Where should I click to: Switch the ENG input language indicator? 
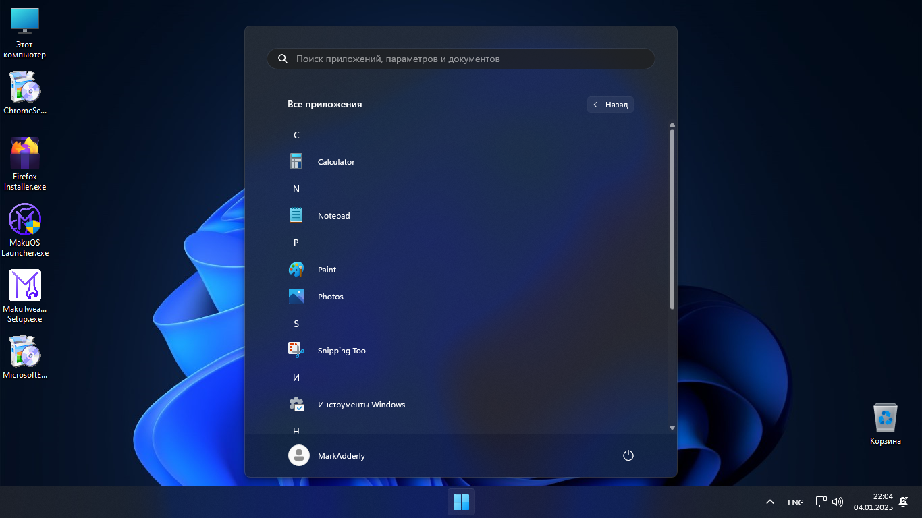(x=795, y=502)
